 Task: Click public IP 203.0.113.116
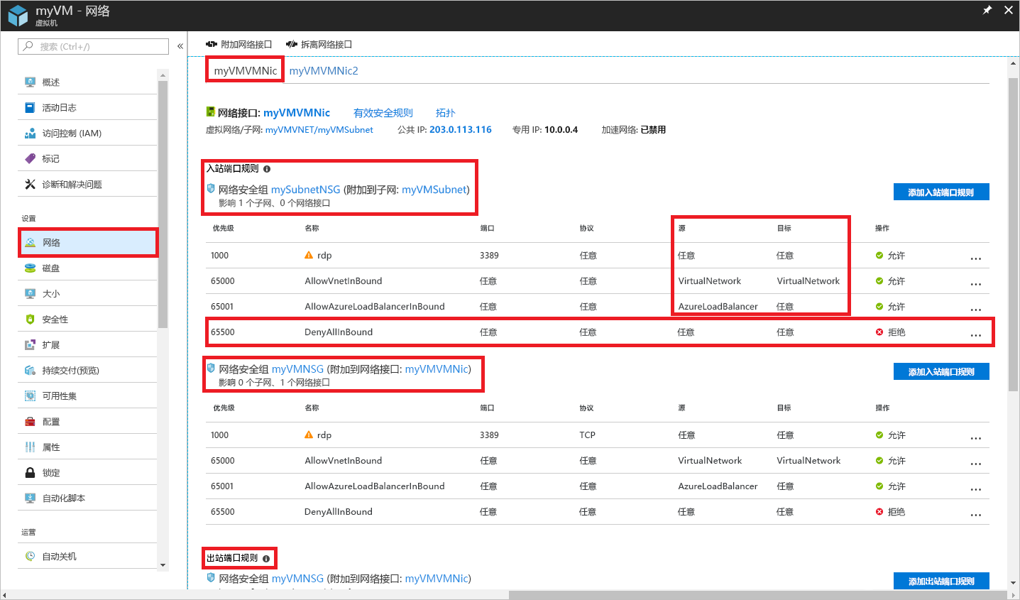[461, 130]
